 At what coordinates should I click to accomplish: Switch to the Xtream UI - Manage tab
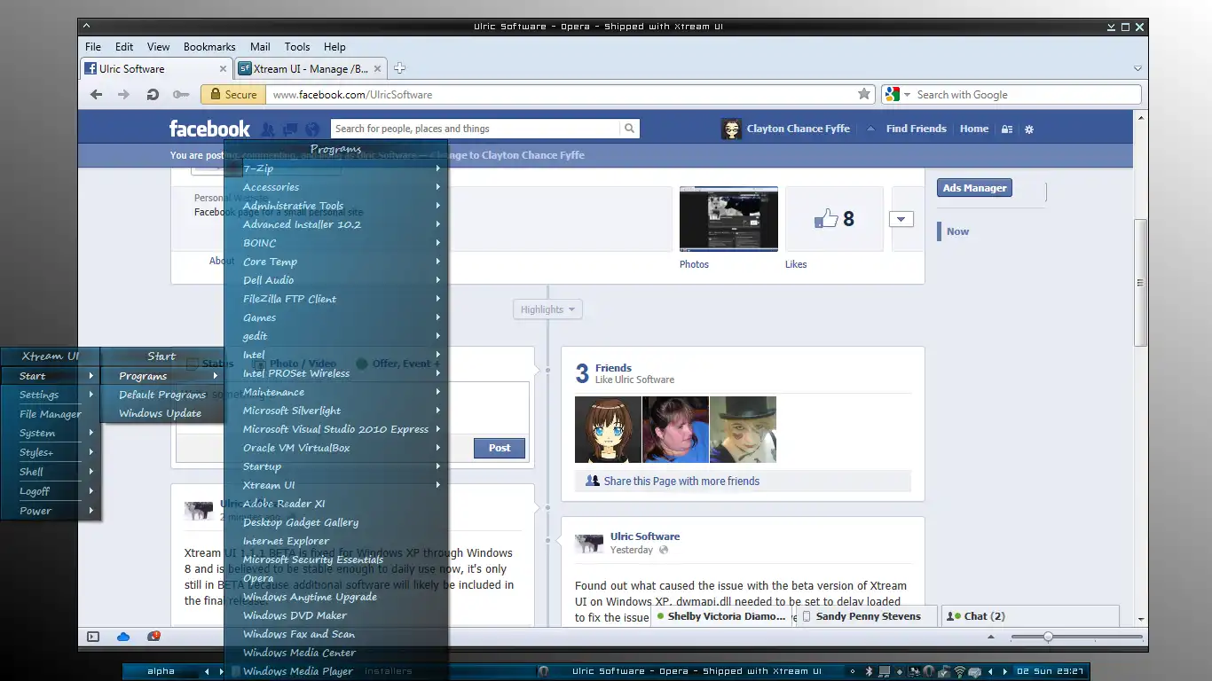click(311, 68)
